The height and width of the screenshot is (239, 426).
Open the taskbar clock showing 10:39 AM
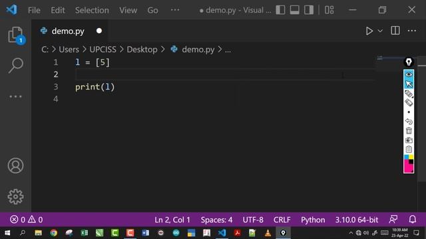click(x=399, y=233)
